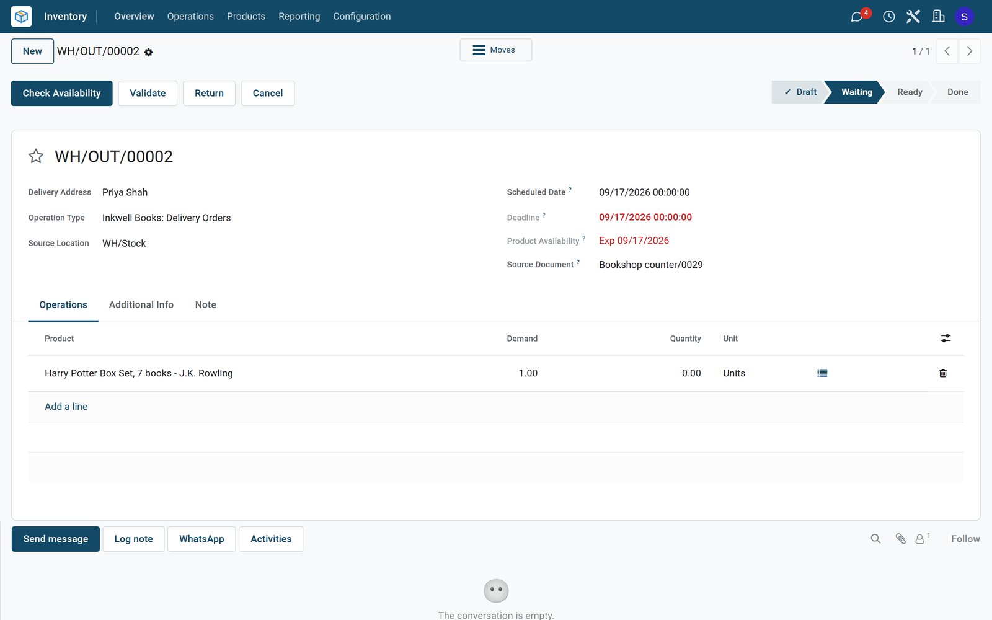Viewport: 992px width, 620px height.
Task: Delete the Harry Potter Box Set line
Action: click(x=943, y=373)
